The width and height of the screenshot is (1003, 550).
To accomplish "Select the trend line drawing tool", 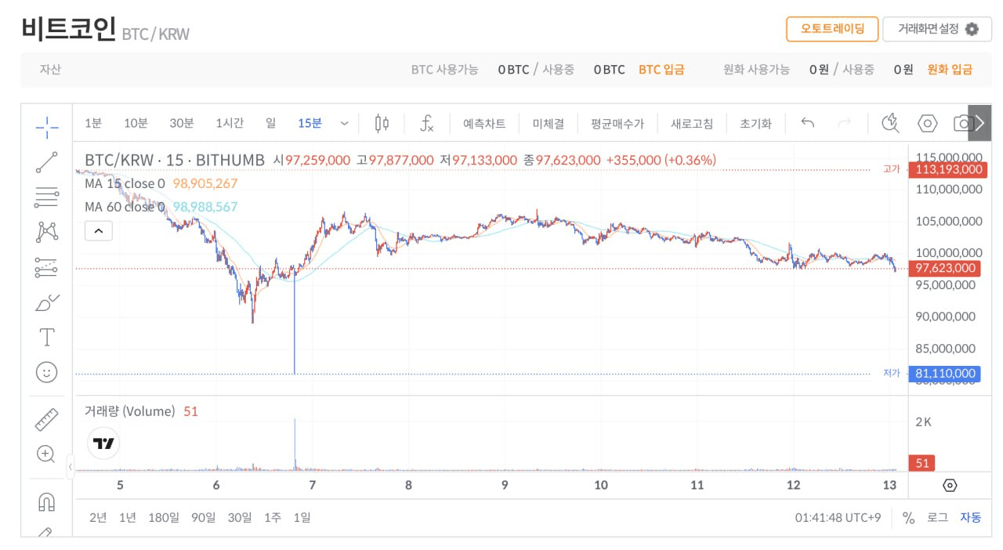I will coord(47,162).
